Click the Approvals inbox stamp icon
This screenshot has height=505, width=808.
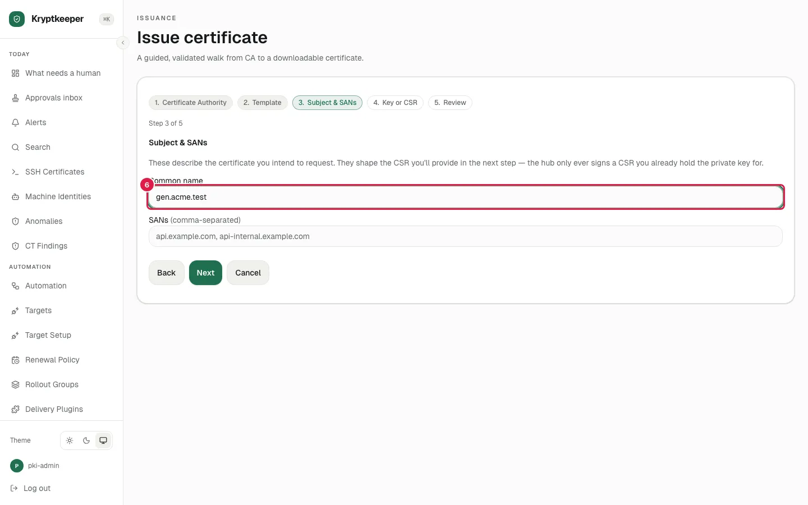15,98
